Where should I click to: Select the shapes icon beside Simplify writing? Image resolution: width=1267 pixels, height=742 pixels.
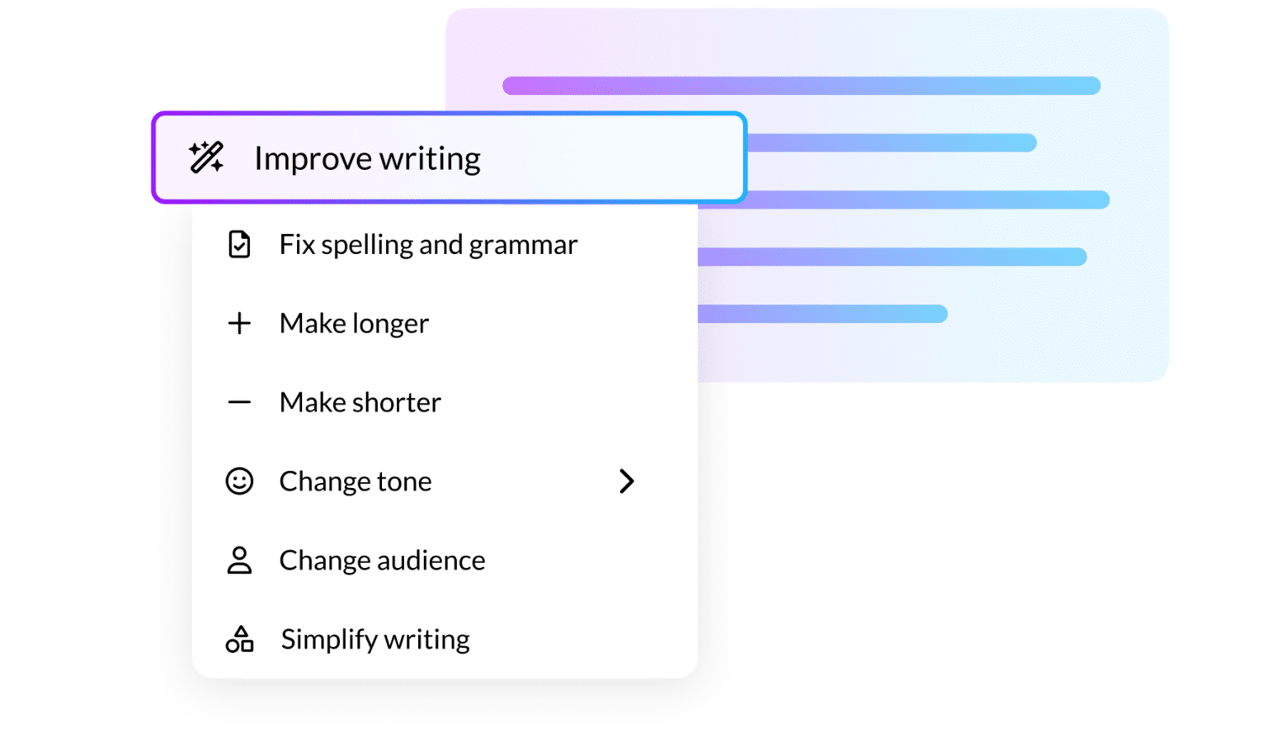[x=239, y=639]
